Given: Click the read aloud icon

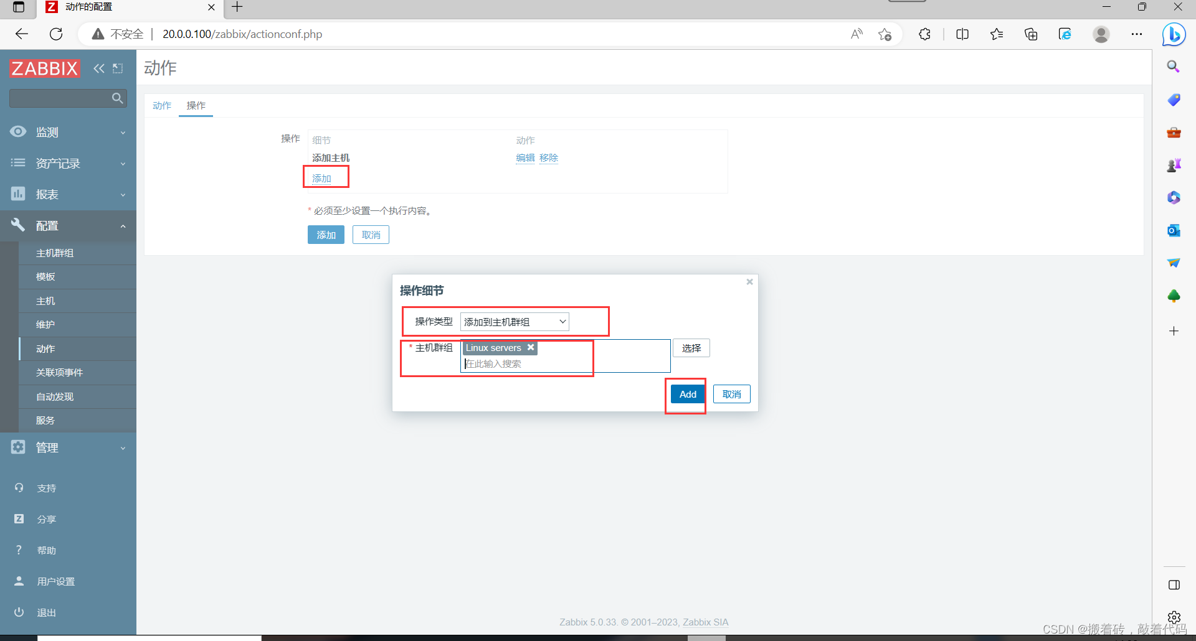Looking at the screenshot, I should [857, 34].
